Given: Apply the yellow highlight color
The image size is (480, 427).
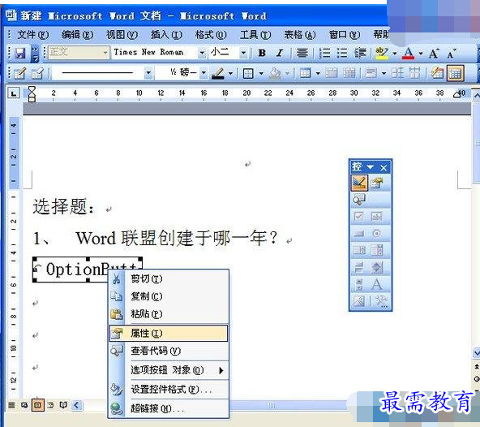Looking at the screenshot, I should [x=381, y=54].
